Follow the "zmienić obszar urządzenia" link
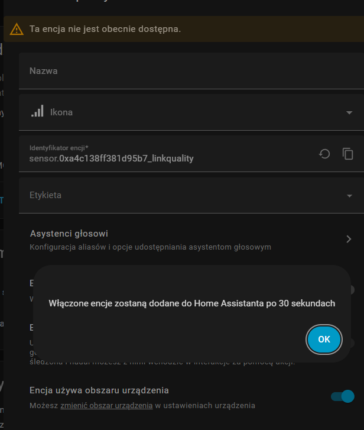Viewport: 364px width, 430px height. (x=106, y=406)
